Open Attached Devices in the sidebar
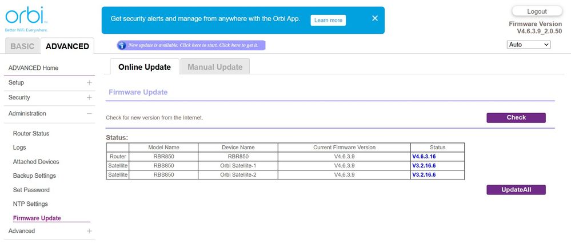The height and width of the screenshot is (243, 571). coord(36,162)
